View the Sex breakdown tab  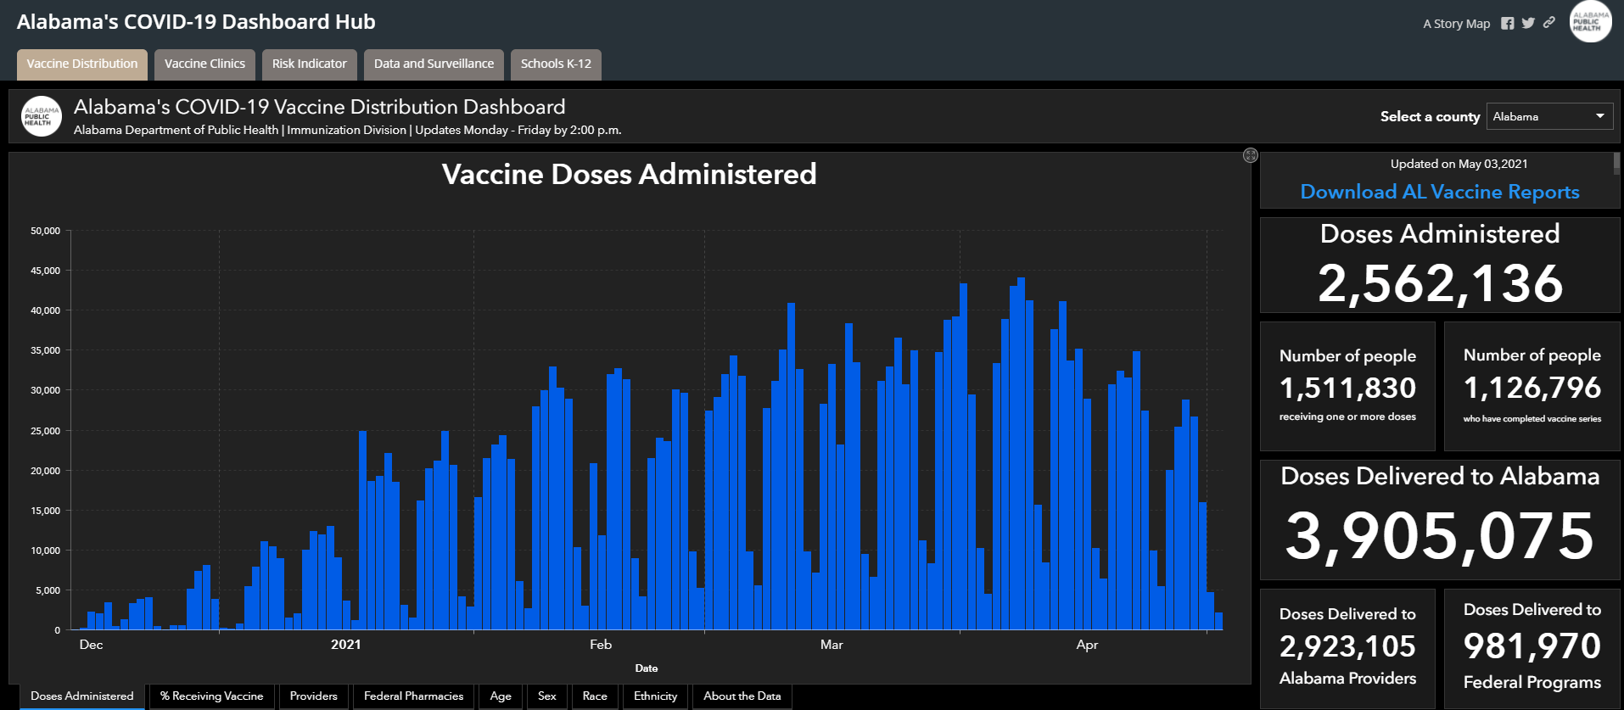point(547,696)
